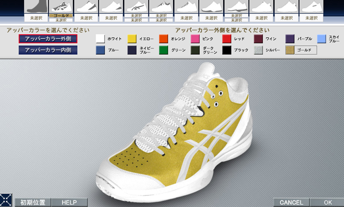Switch to アッパーカラー内側 section
The height and width of the screenshot is (207, 344).
(48, 50)
